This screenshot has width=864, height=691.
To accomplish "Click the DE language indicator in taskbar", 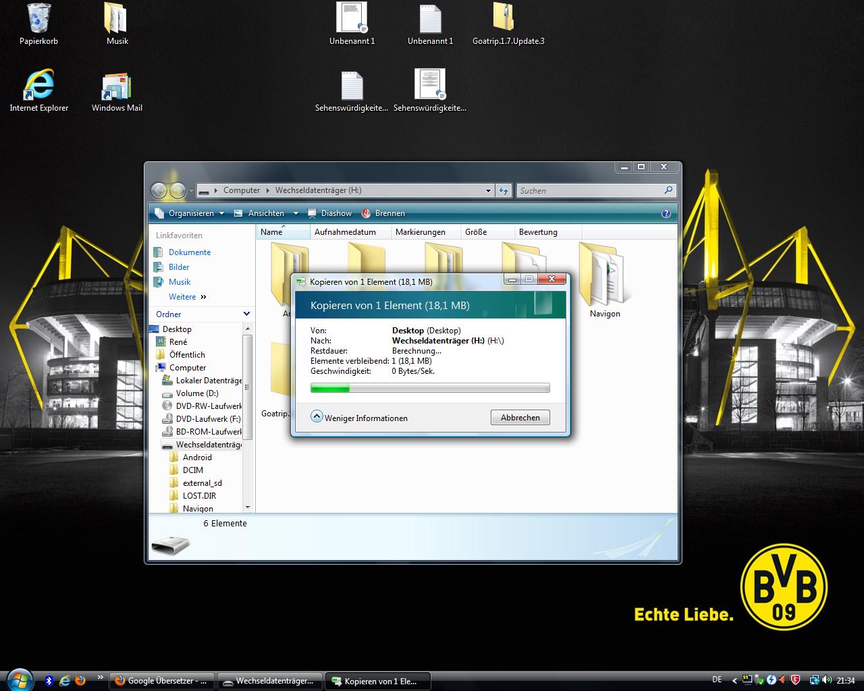I will click(717, 680).
